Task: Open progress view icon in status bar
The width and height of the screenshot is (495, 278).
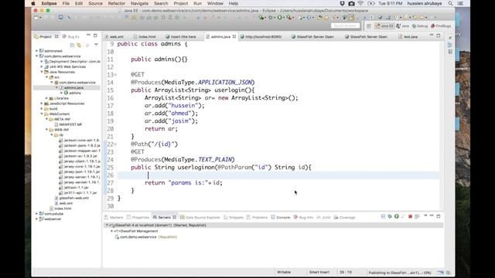Action: [x=449, y=273]
